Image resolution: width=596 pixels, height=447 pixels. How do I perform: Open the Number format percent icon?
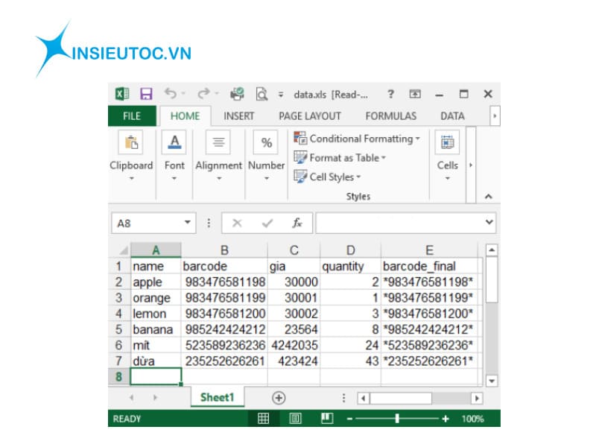(266, 142)
